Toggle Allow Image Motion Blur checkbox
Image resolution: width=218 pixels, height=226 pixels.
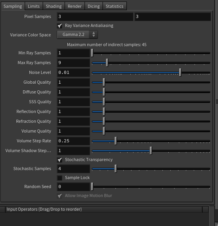click(59, 196)
